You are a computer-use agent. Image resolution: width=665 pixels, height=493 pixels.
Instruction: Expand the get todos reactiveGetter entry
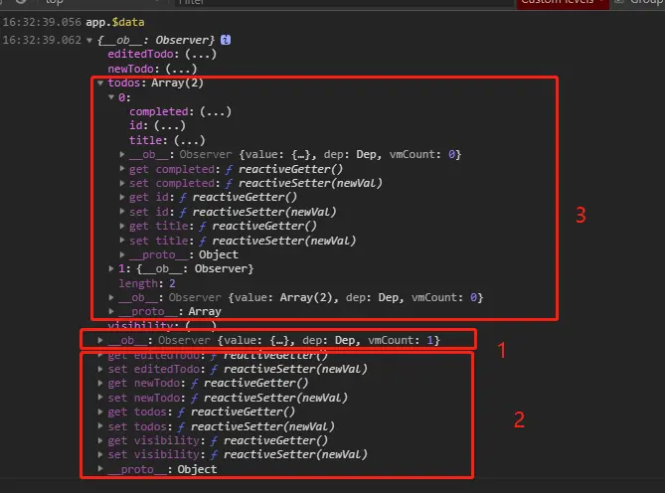tap(100, 412)
